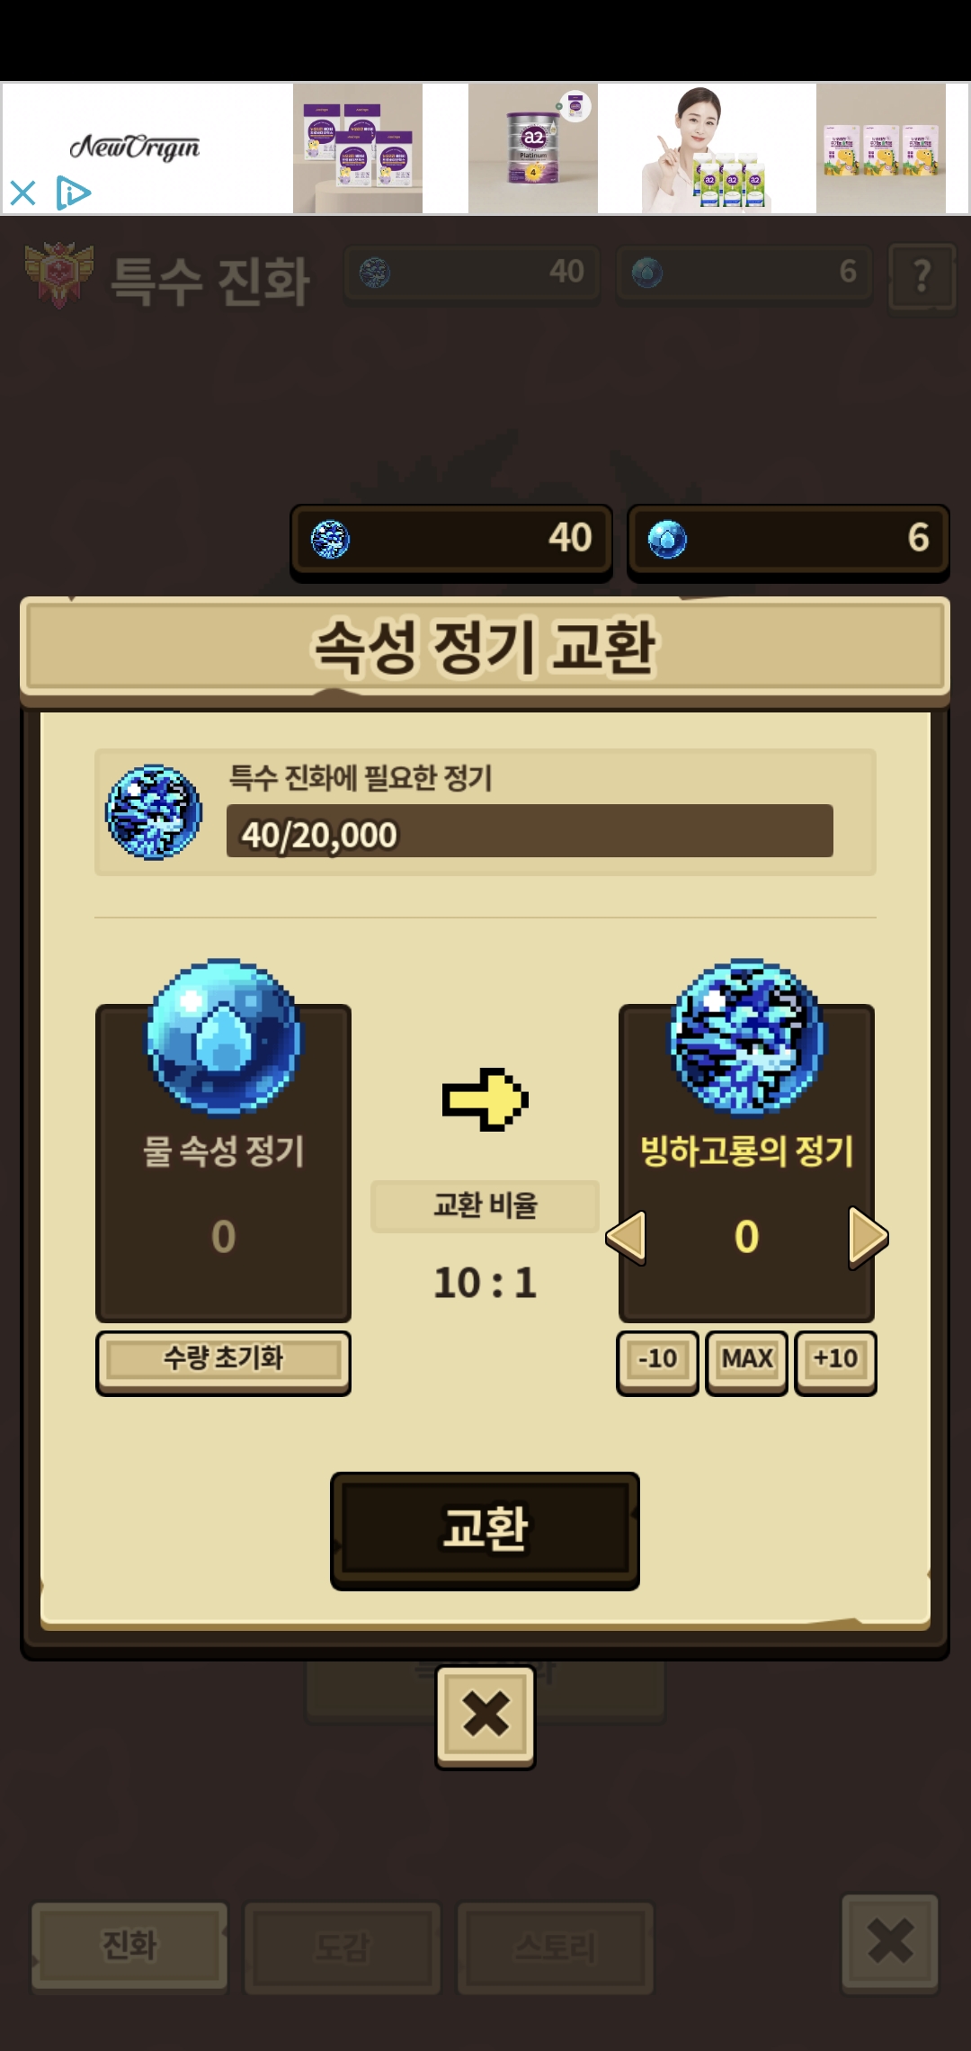Tap the water essence orb icon in the counter

click(x=667, y=540)
